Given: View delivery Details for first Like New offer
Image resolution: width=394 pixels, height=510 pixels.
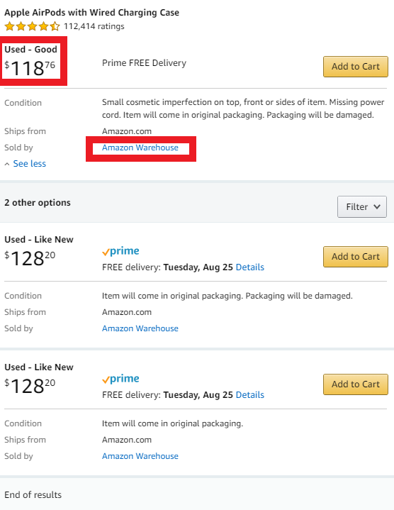Looking at the screenshot, I should coord(249,267).
